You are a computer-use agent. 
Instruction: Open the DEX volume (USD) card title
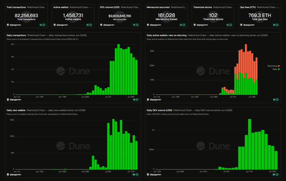click(x=110, y=7)
